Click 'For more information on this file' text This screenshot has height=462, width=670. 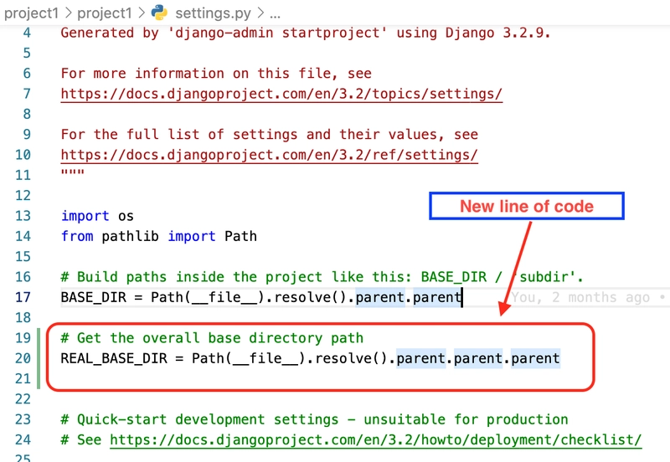tap(216, 74)
